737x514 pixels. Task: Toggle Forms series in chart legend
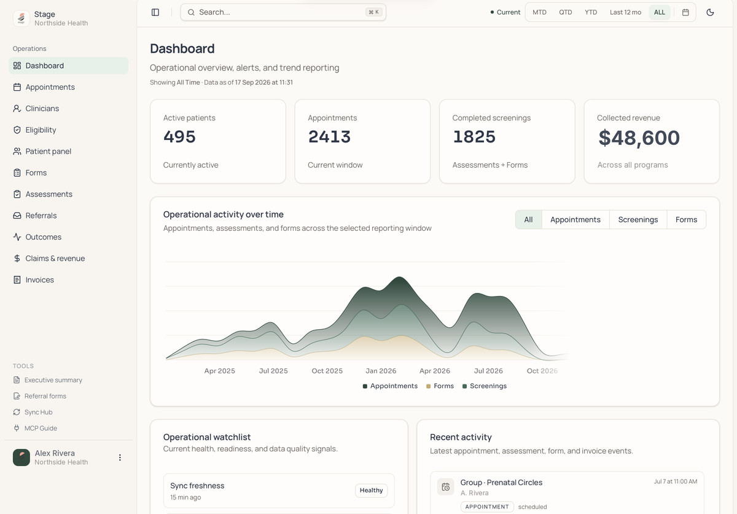pos(440,386)
